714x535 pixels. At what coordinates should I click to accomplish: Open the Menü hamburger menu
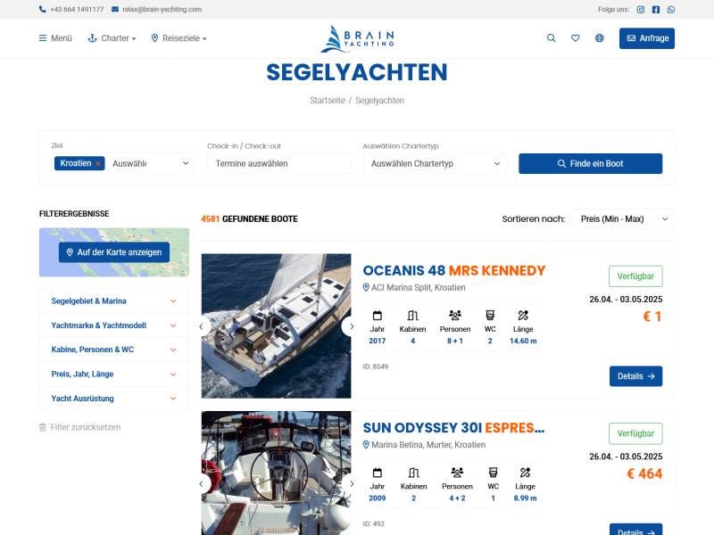[x=55, y=38]
